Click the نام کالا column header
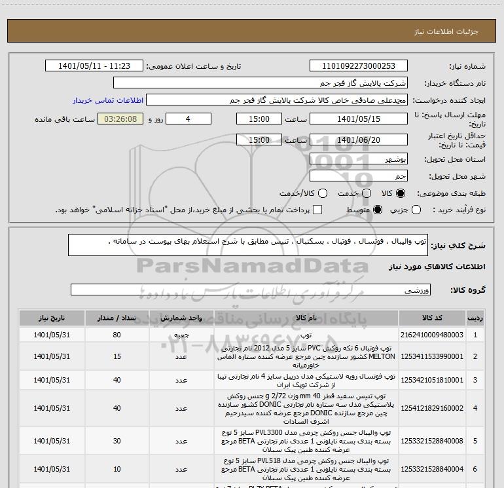504x488 pixels. tap(306, 318)
